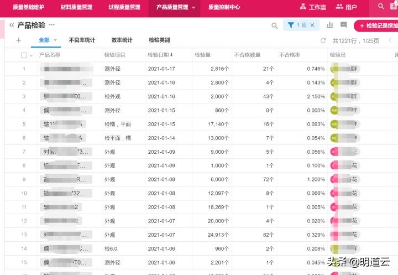The height and width of the screenshot is (275, 398).
Task: Click the 0.329% defect rate cell
Action: click(316, 235)
